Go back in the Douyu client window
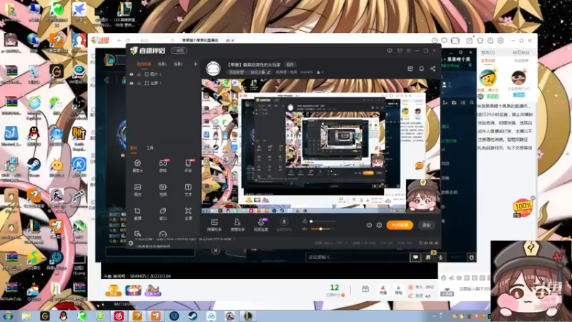 tap(119, 41)
